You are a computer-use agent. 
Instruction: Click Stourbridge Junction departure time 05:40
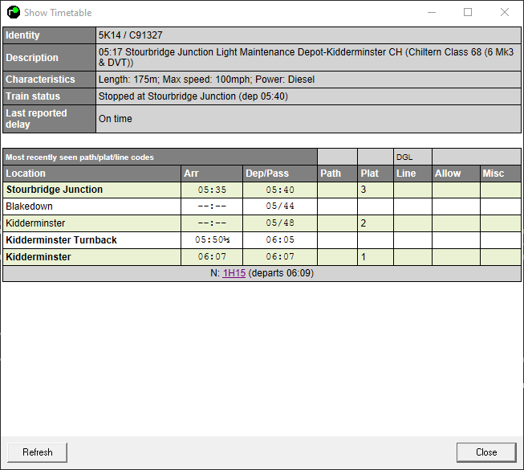click(x=280, y=190)
